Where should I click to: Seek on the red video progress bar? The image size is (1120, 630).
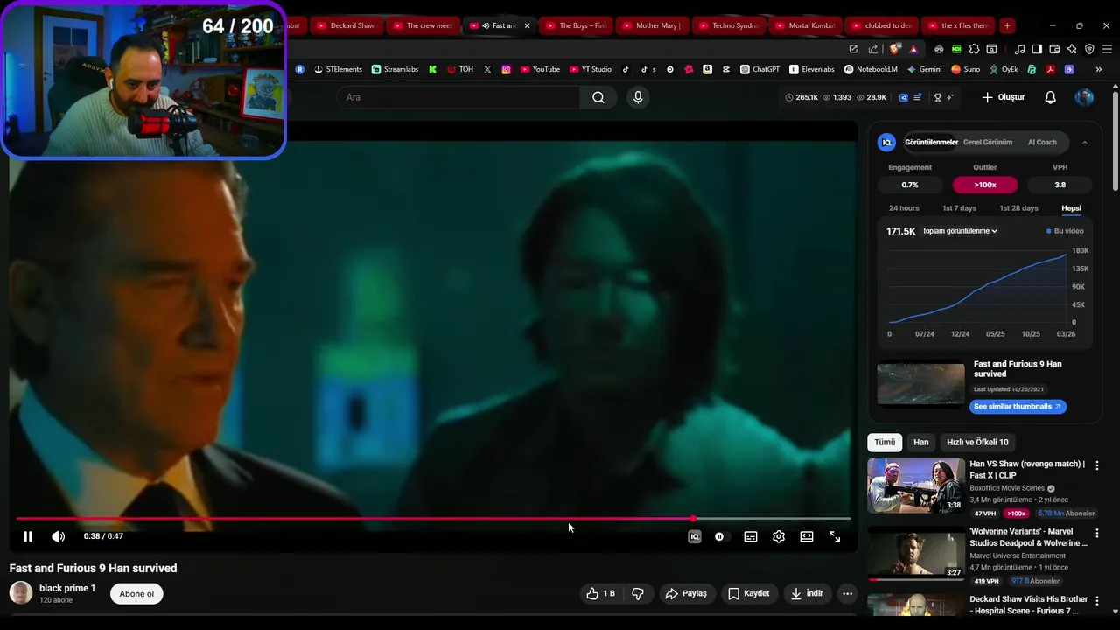click(x=432, y=519)
